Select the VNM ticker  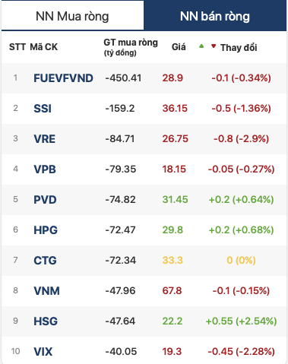47,291
